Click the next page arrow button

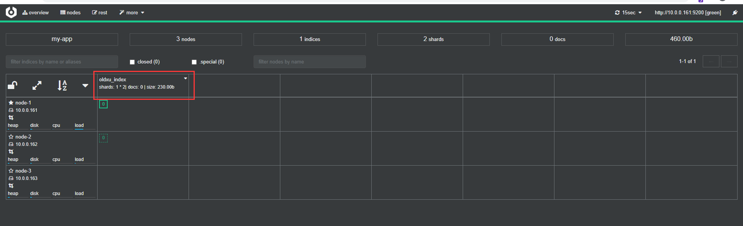click(729, 62)
